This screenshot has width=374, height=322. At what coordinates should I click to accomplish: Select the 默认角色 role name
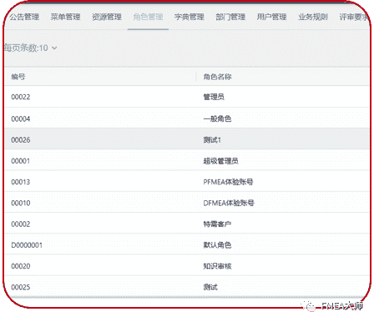(217, 245)
